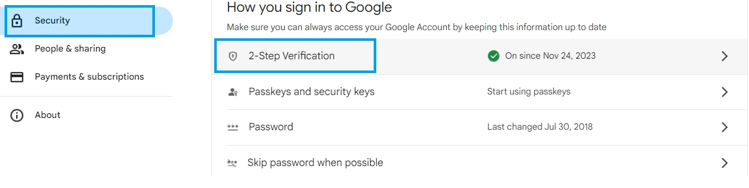This screenshot has height=188, width=749.
Task: Expand 2-Step Verification using its chevron
Action: tap(724, 56)
